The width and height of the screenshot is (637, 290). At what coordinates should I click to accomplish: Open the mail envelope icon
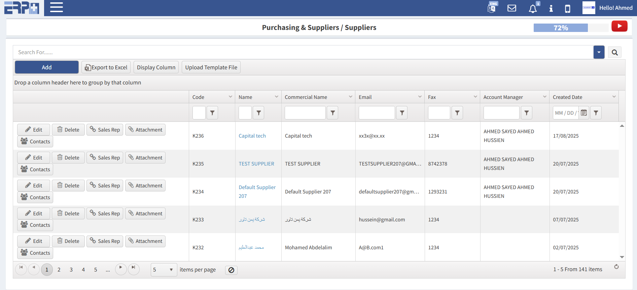511,8
